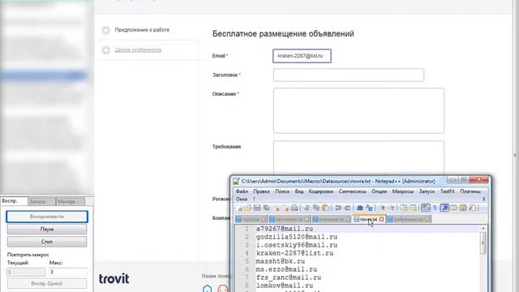Open the Синтаксисы menu in Notepad++

point(353,191)
